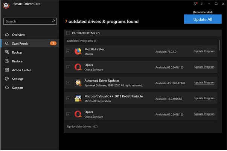Toggle checkbox for first Opera entry
The height and width of the screenshot is (151, 227).
[x=68, y=67]
